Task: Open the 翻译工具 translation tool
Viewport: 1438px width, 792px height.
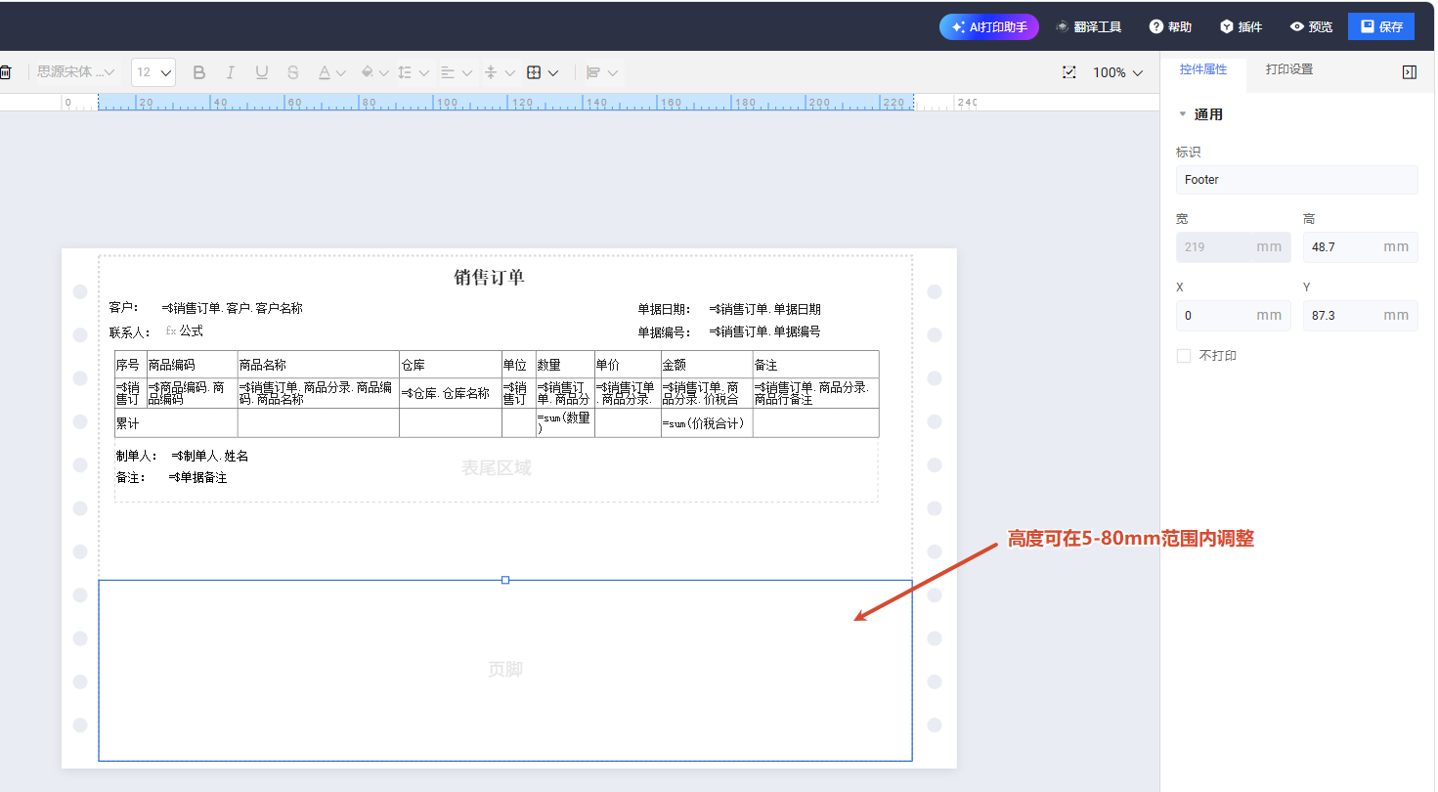Action: point(1088,27)
